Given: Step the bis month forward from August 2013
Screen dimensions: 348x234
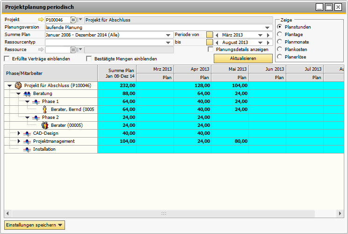Looking at the screenshot, I should pyautogui.click(x=268, y=43).
